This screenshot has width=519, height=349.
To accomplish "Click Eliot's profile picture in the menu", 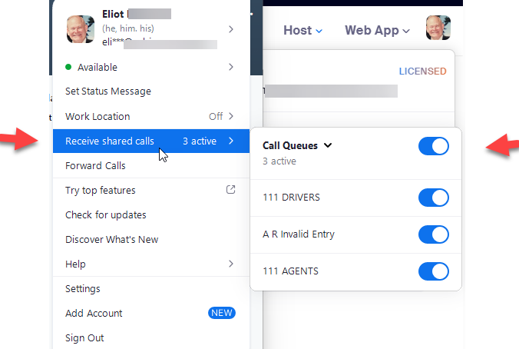I will pyautogui.click(x=80, y=29).
